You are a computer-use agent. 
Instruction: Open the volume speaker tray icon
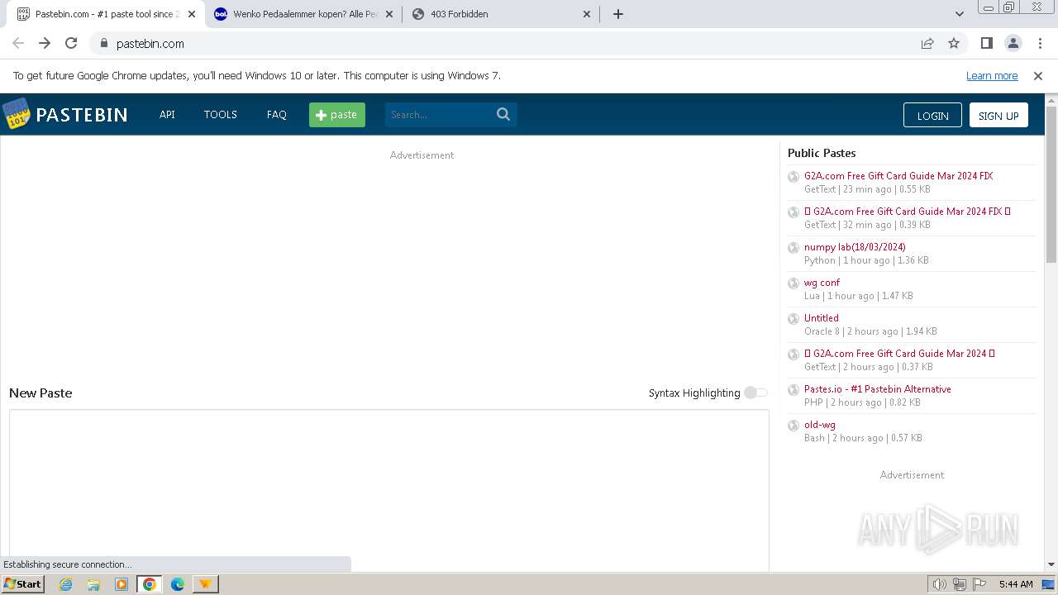[x=940, y=584]
